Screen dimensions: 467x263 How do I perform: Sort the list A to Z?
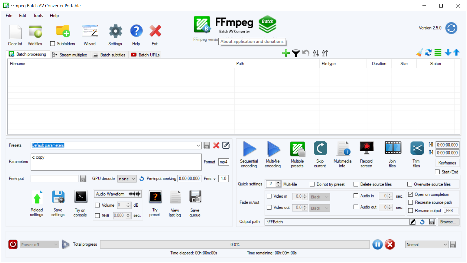tap(316, 53)
